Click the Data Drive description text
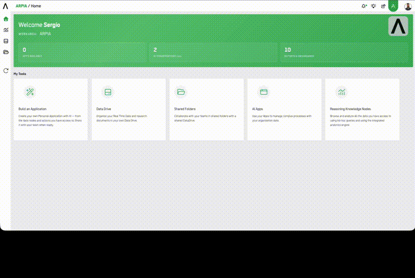 [x=122, y=118]
